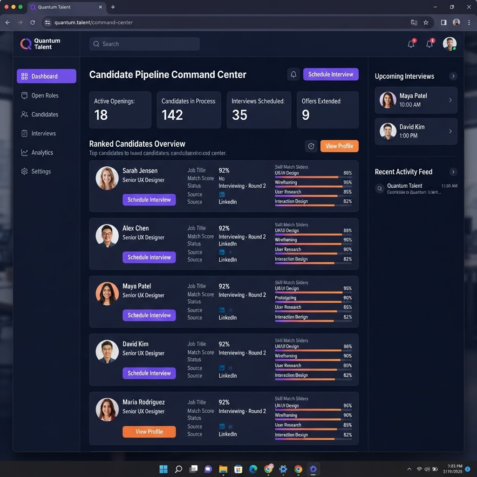Screen dimensions: 477x477
Task: Click Maya Patel in Upcoming Interviews
Action: (416, 100)
